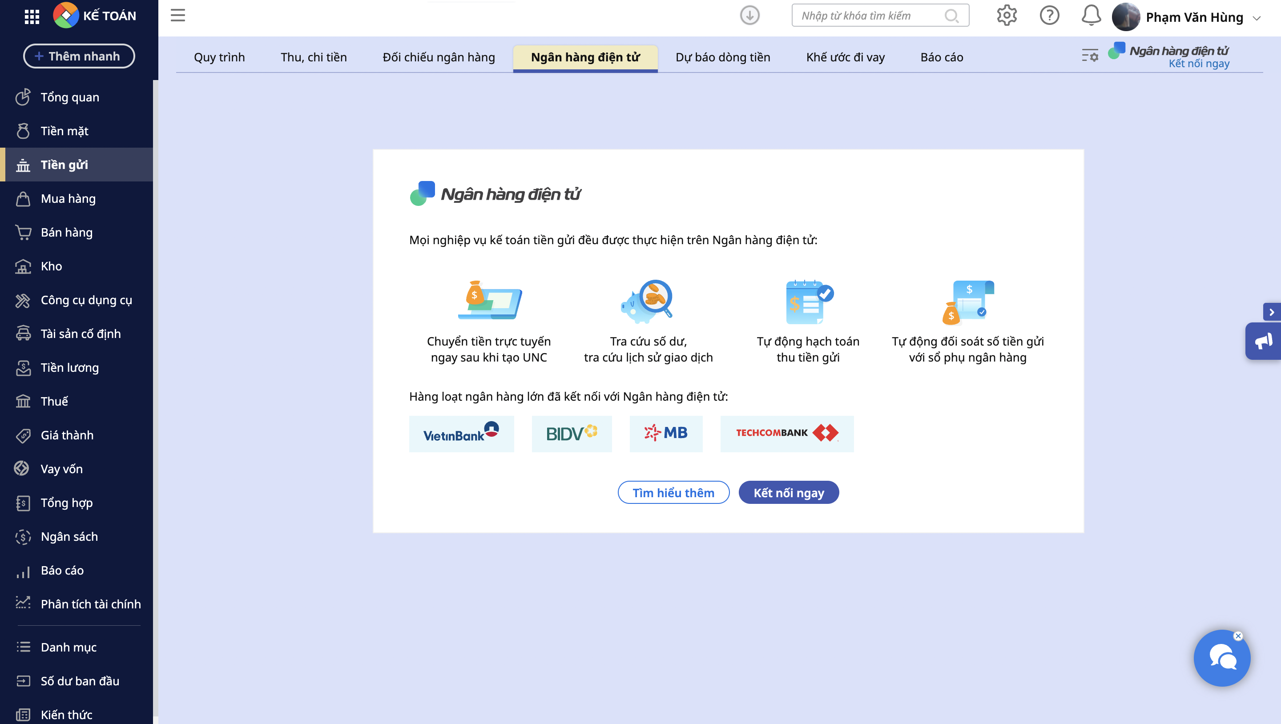This screenshot has height=724, width=1281.
Task: Open the megaphone announcements panel
Action: point(1263,341)
